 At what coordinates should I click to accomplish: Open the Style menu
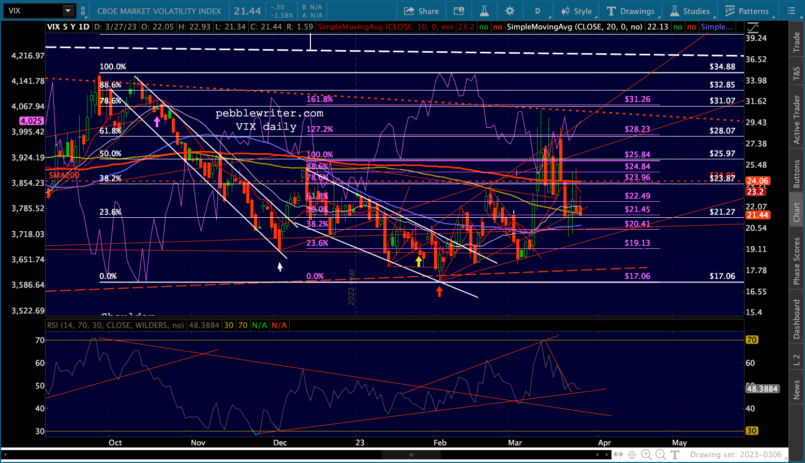pos(576,11)
